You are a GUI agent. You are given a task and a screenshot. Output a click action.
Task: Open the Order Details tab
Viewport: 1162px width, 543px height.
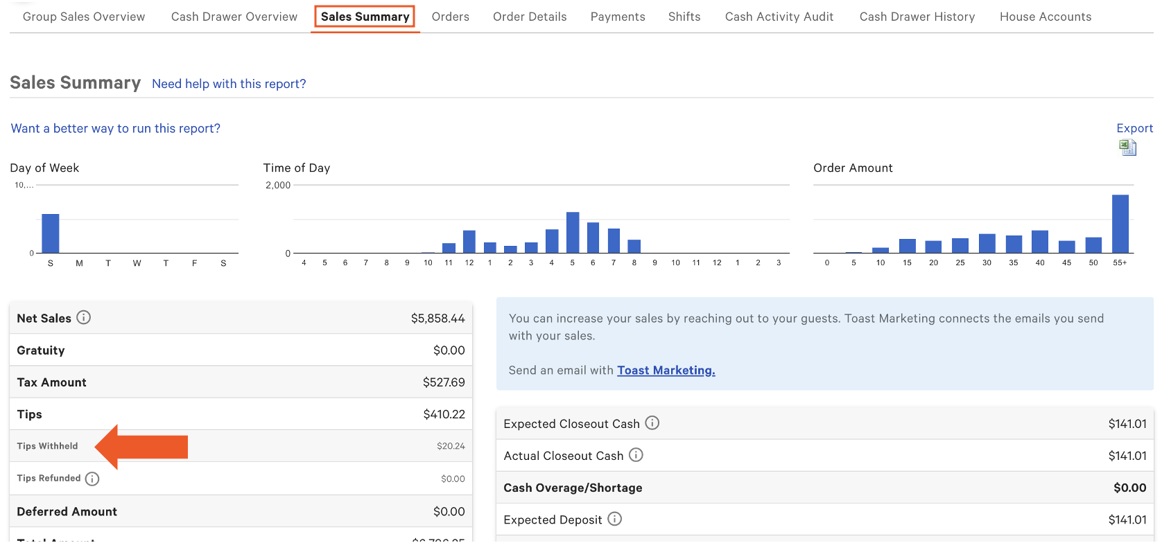(530, 17)
